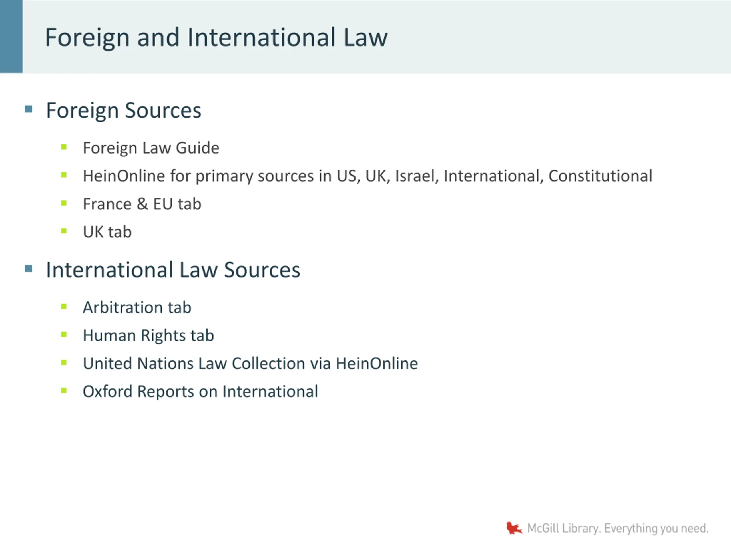Click green bullet beside Oxford Reports line

64,391
